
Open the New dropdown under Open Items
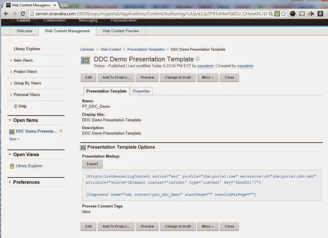click(x=14, y=139)
